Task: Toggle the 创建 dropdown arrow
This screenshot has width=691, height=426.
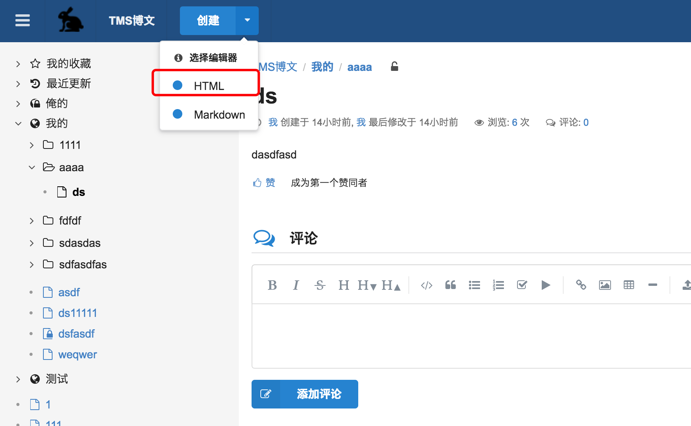Action: click(x=247, y=21)
